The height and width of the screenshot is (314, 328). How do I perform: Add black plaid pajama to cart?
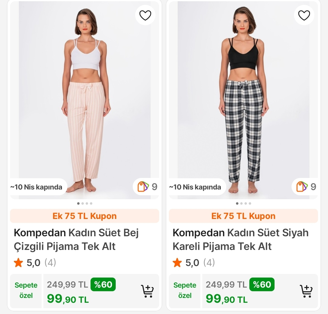click(x=306, y=291)
